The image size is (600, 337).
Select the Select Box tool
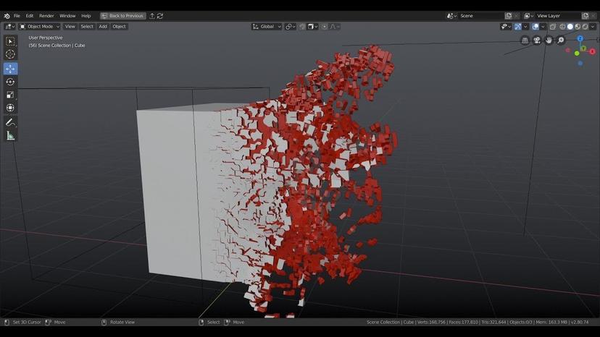[x=10, y=42]
